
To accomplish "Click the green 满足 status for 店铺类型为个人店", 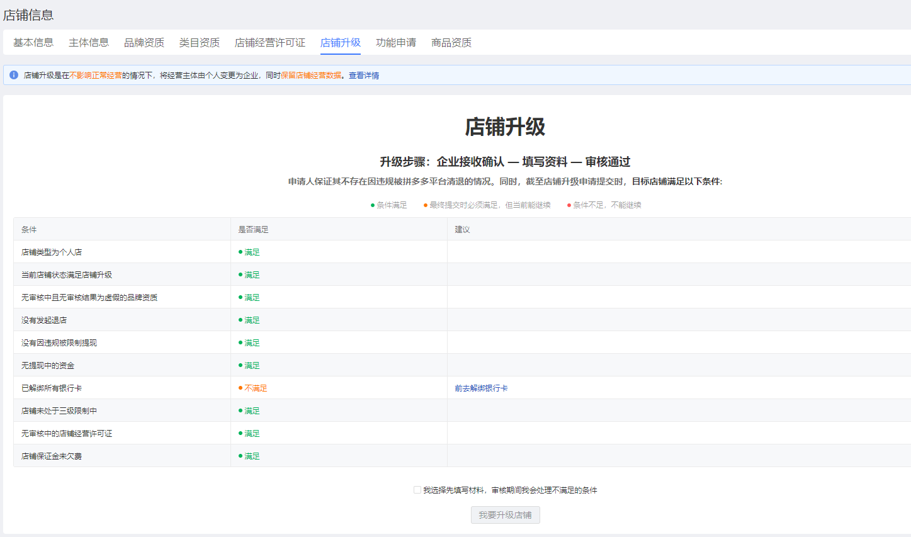I will 252,252.
